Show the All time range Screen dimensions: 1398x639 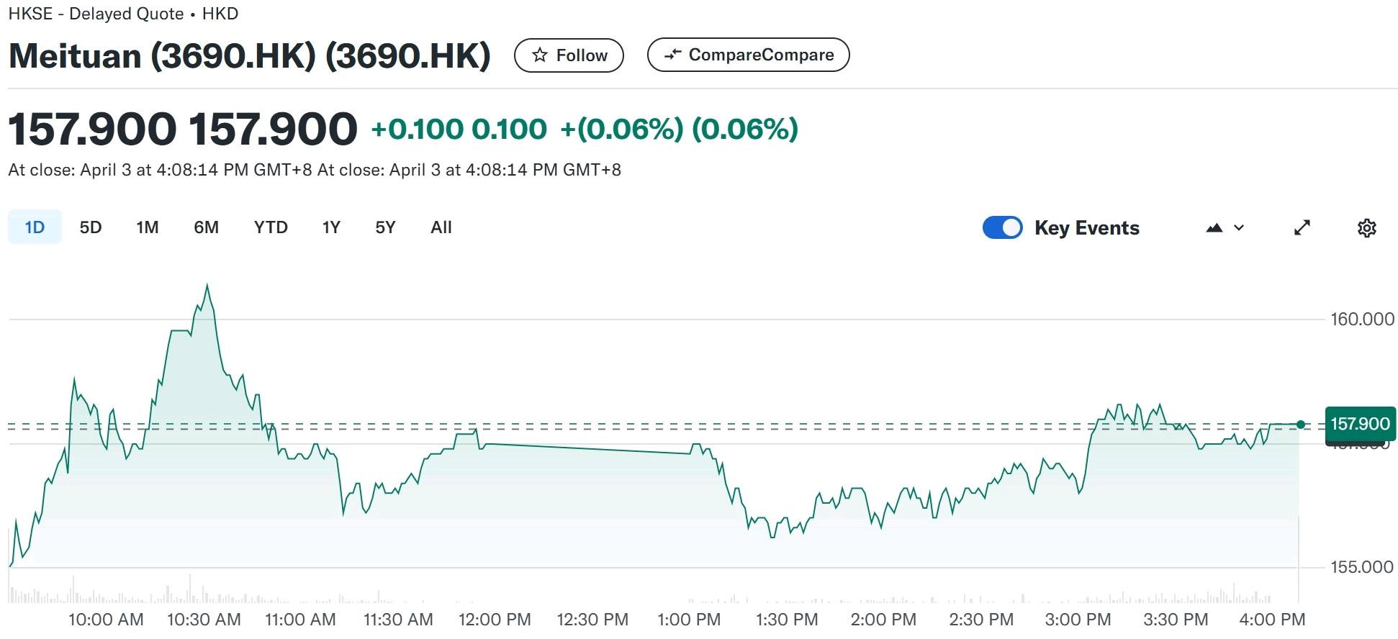pyautogui.click(x=441, y=227)
